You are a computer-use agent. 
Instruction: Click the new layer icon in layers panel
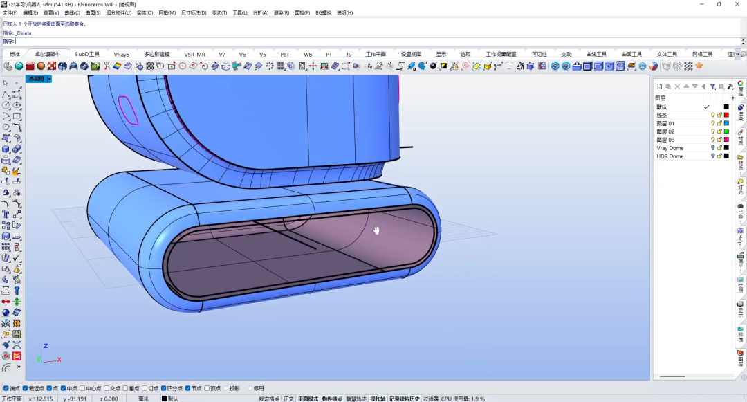pos(660,86)
